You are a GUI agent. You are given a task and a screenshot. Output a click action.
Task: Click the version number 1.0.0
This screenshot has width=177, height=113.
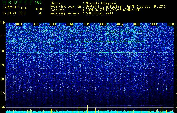[38, 3]
